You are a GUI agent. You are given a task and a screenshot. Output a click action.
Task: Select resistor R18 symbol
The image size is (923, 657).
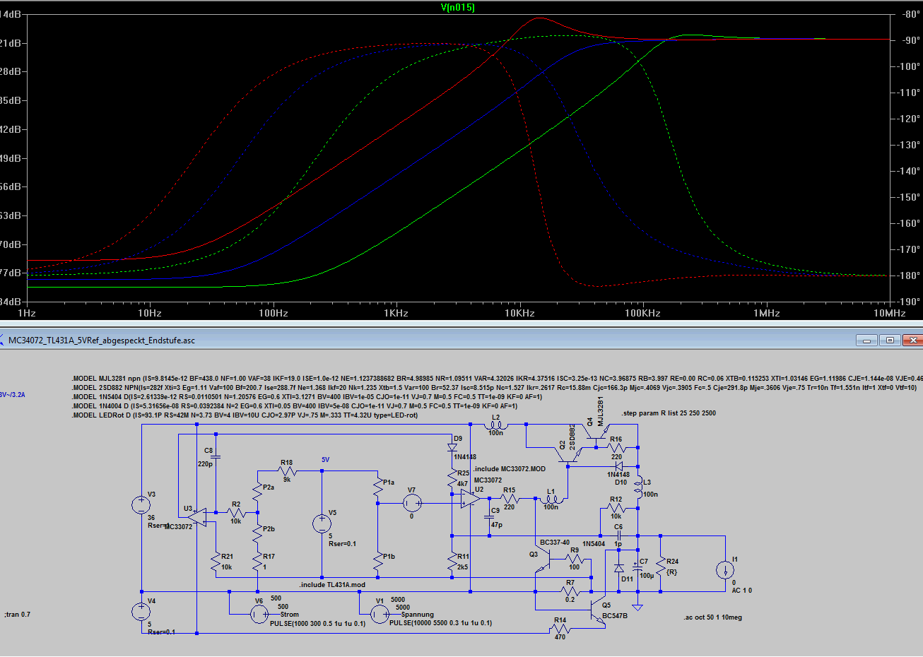286,471
